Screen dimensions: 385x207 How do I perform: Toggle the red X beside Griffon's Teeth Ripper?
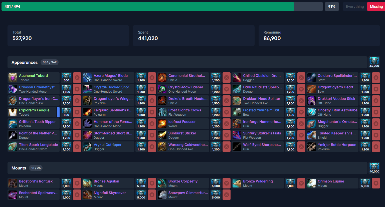(x=77, y=124)
